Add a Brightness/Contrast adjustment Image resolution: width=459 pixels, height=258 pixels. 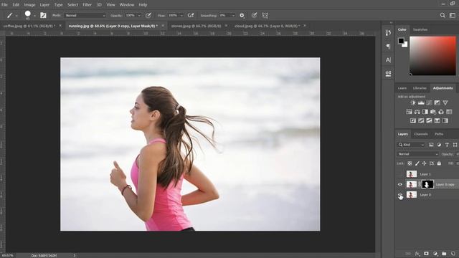413,103
